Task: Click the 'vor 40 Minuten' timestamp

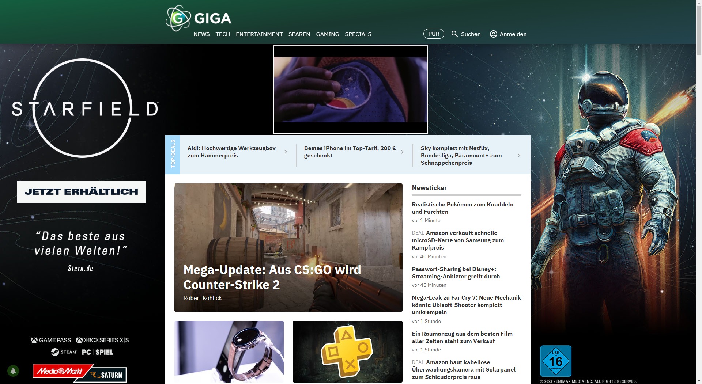Action: (x=429, y=257)
